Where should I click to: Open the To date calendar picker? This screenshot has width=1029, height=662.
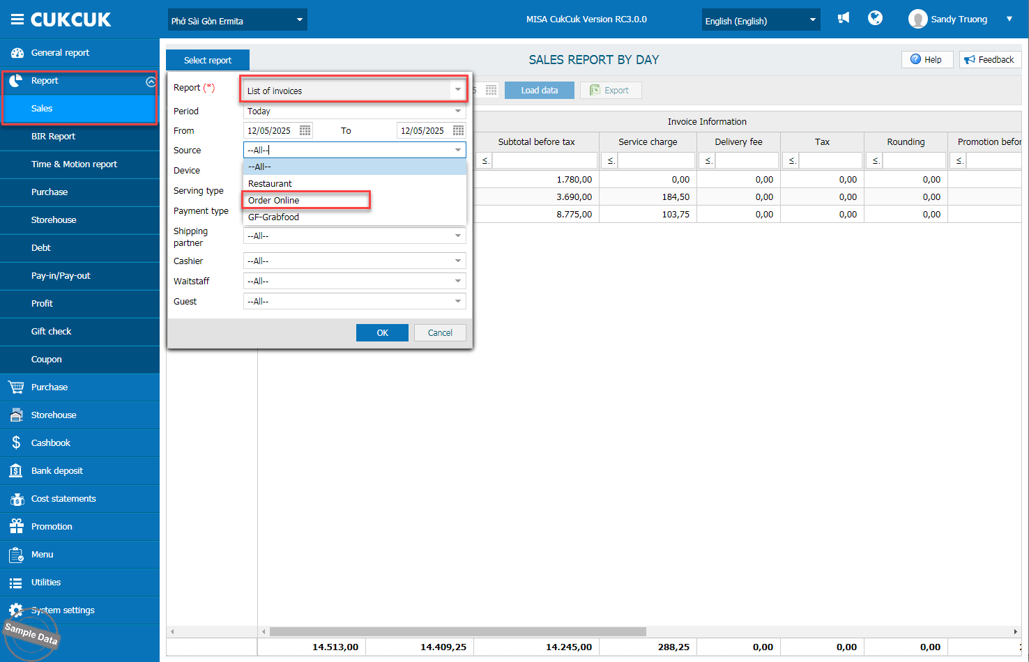point(458,130)
